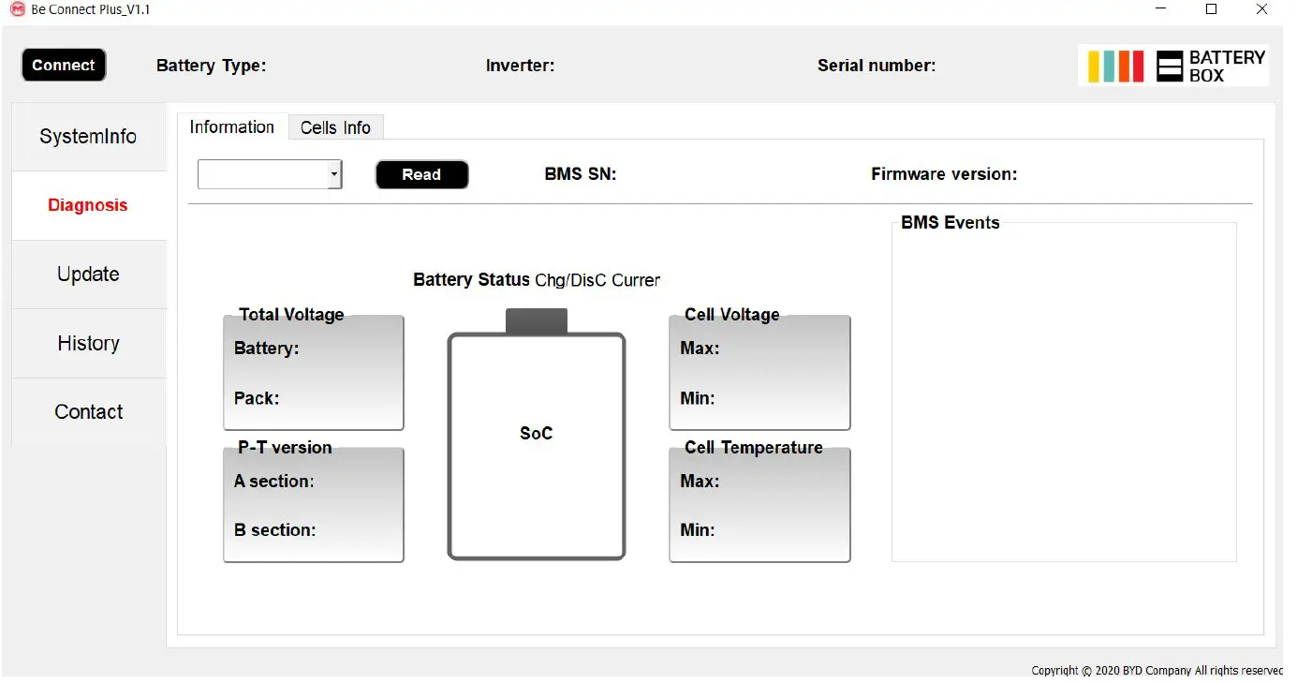Click the Total Voltage panel
Image resolution: width=1297 pixels, height=683 pixels.
click(x=313, y=374)
